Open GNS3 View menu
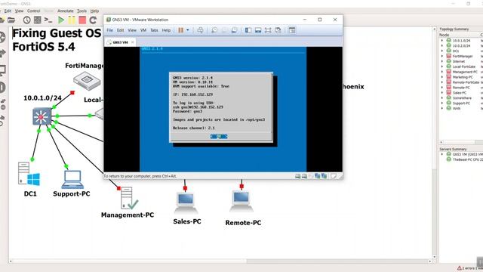The image size is (483, 272). [19, 11]
